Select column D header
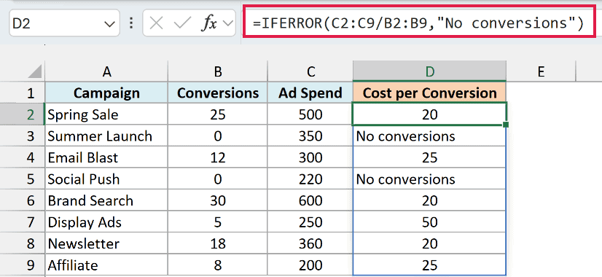Screen dimensions: 602x277 (429, 71)
